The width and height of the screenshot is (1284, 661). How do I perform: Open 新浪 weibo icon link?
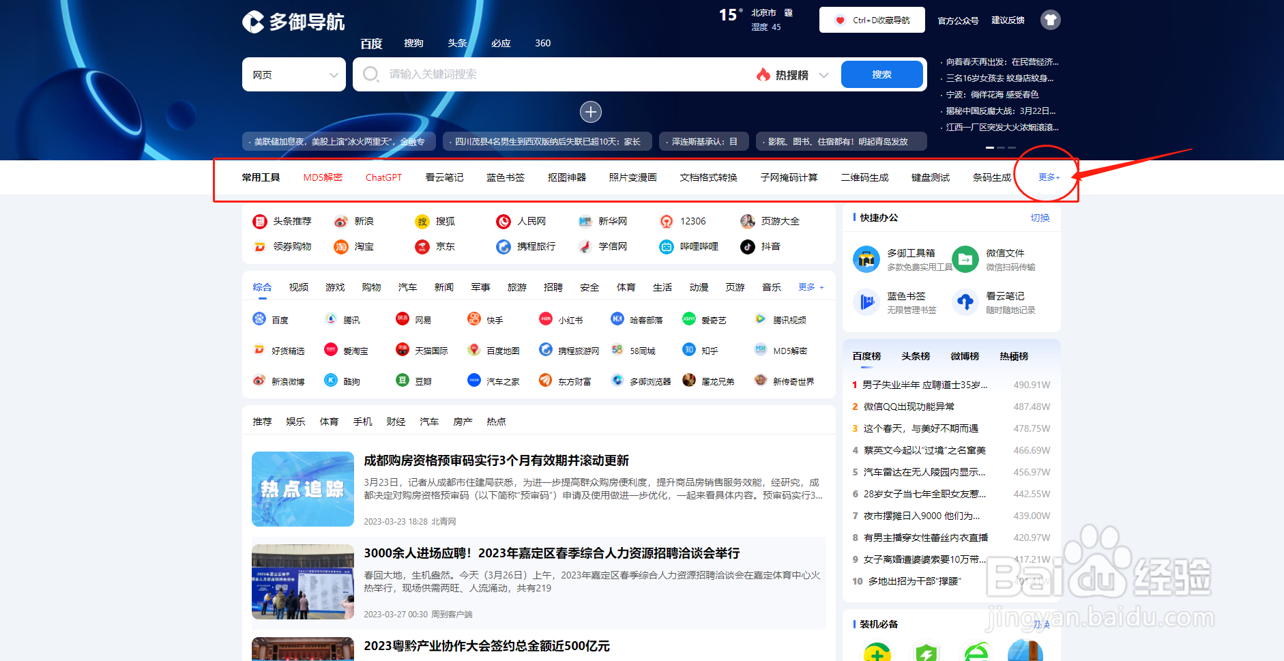point(341,222)
